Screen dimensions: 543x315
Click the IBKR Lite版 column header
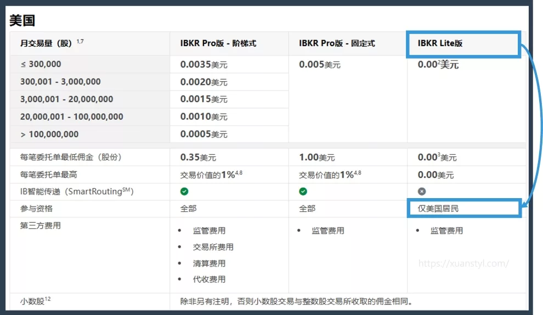click(x=440, y=43)
